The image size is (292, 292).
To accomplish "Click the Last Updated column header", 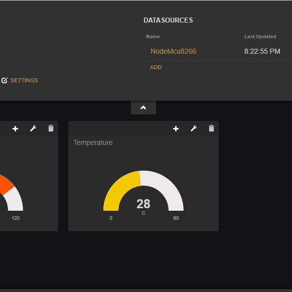I will pyautogui.click(x=260, y=36).
